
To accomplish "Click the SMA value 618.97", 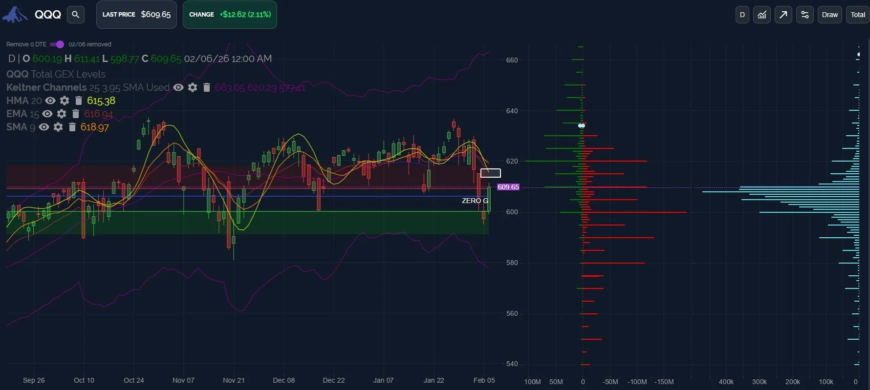I will [x=95, y=127].
